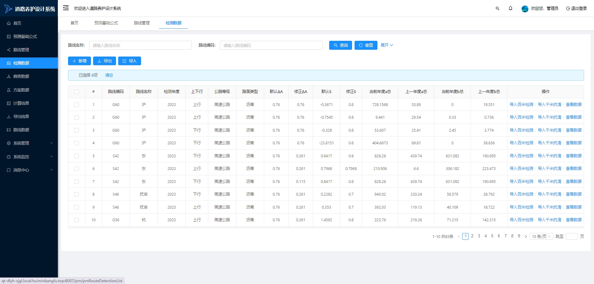The width and height of the screenshot is (594, 284).
Task: Click the 系统监控 sidebar icon
Action: [x=9, y=157]
